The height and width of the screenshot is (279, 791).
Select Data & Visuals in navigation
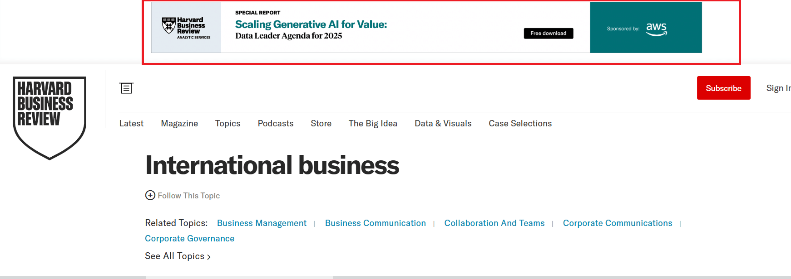pos(443,124)
